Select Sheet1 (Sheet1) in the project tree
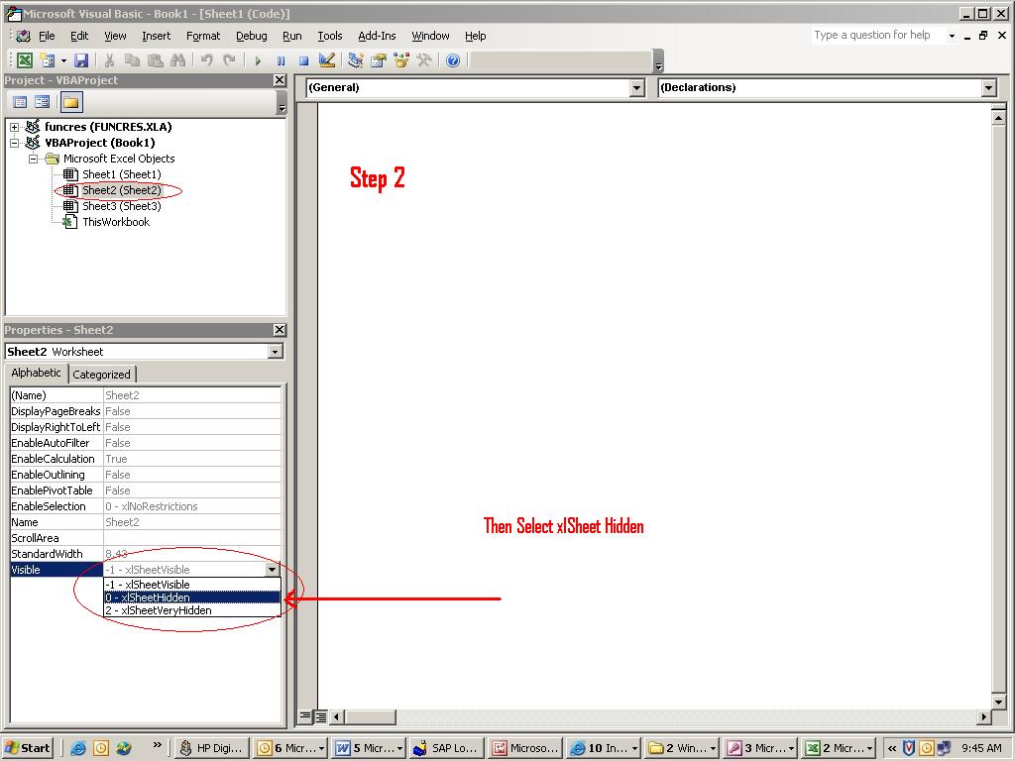 click(122, 174)
